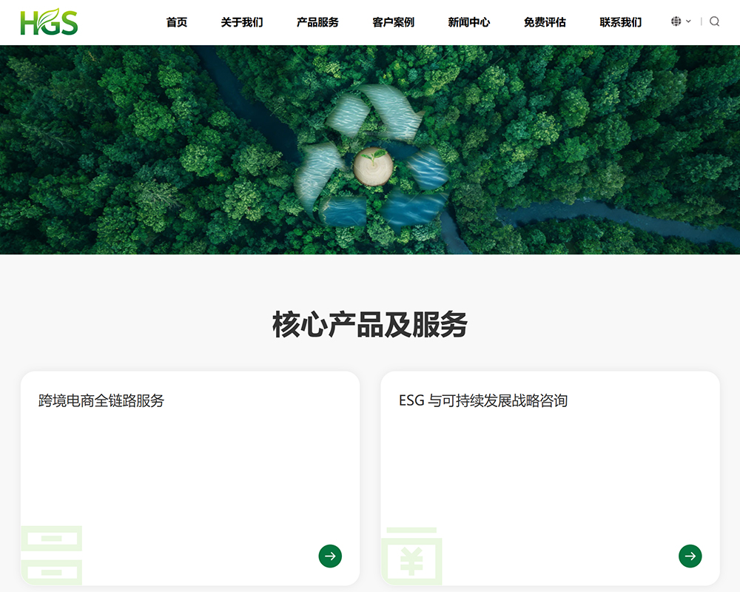Click the 免费评估 navigation link
The width and height of the screenshot is (740, 592).
click(545, 22)
